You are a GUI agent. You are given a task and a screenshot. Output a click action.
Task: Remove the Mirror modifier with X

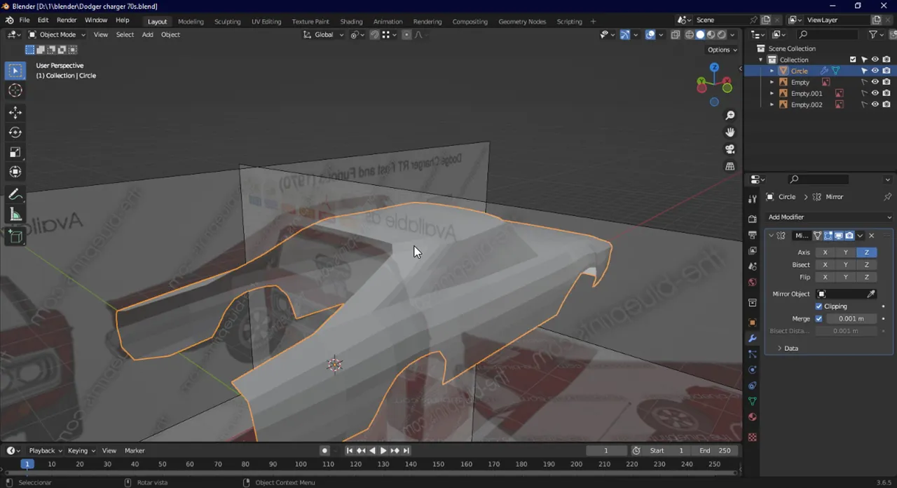tap(871, 236)
